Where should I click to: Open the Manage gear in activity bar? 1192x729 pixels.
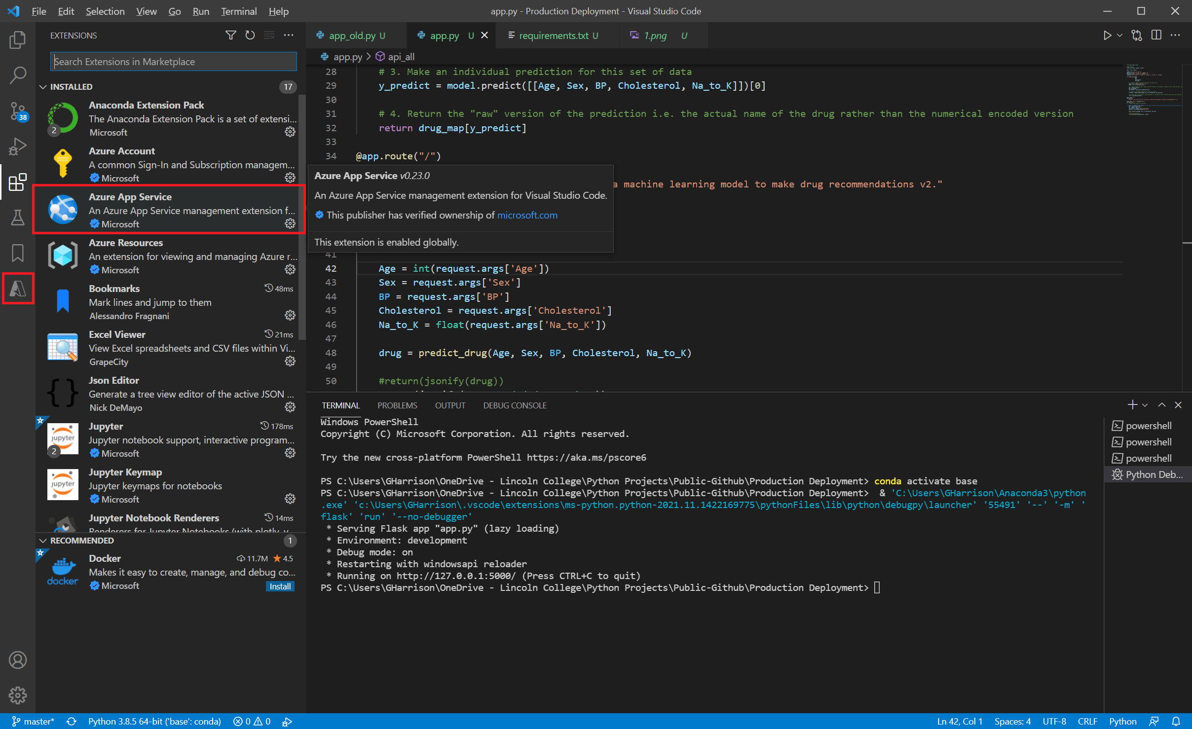click(18, 695)
